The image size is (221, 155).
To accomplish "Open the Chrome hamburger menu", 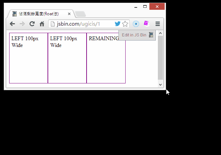I will pos(158,24).
